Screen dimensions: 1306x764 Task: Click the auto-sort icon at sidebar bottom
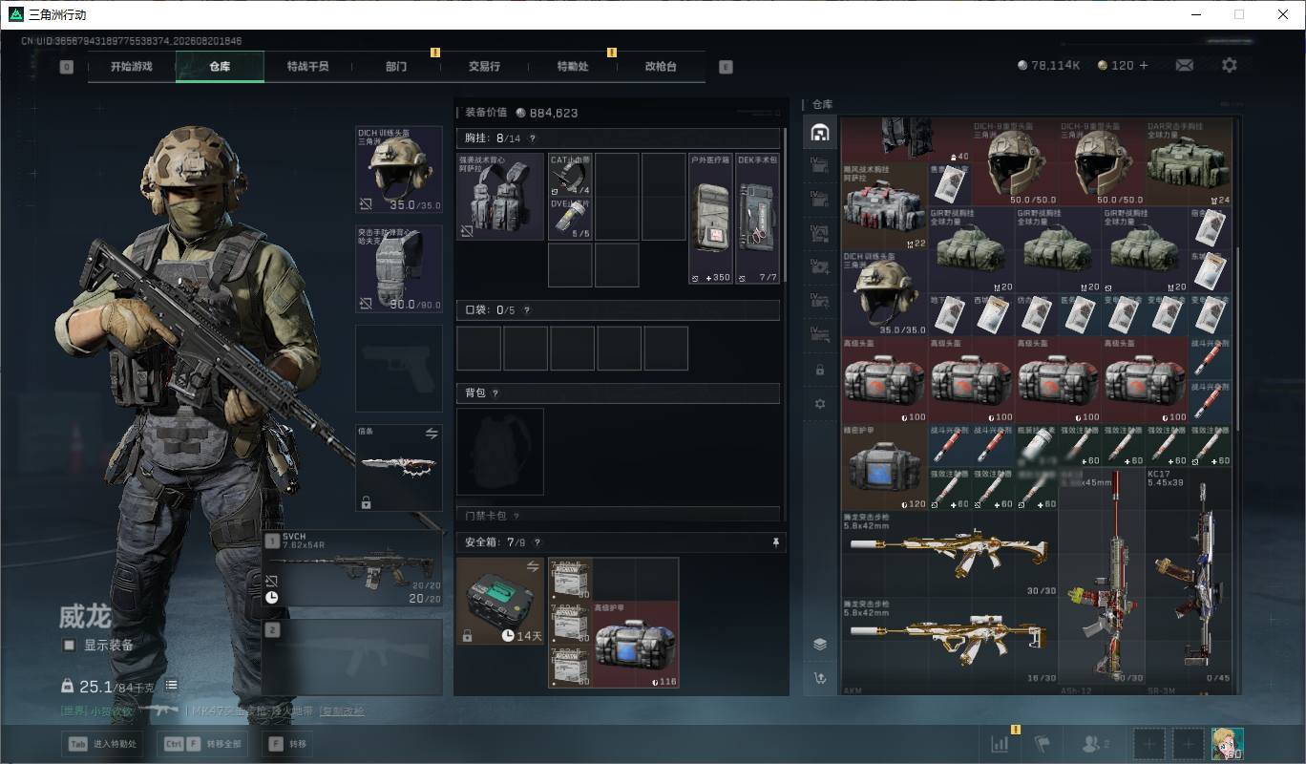(x=819, y=678)
